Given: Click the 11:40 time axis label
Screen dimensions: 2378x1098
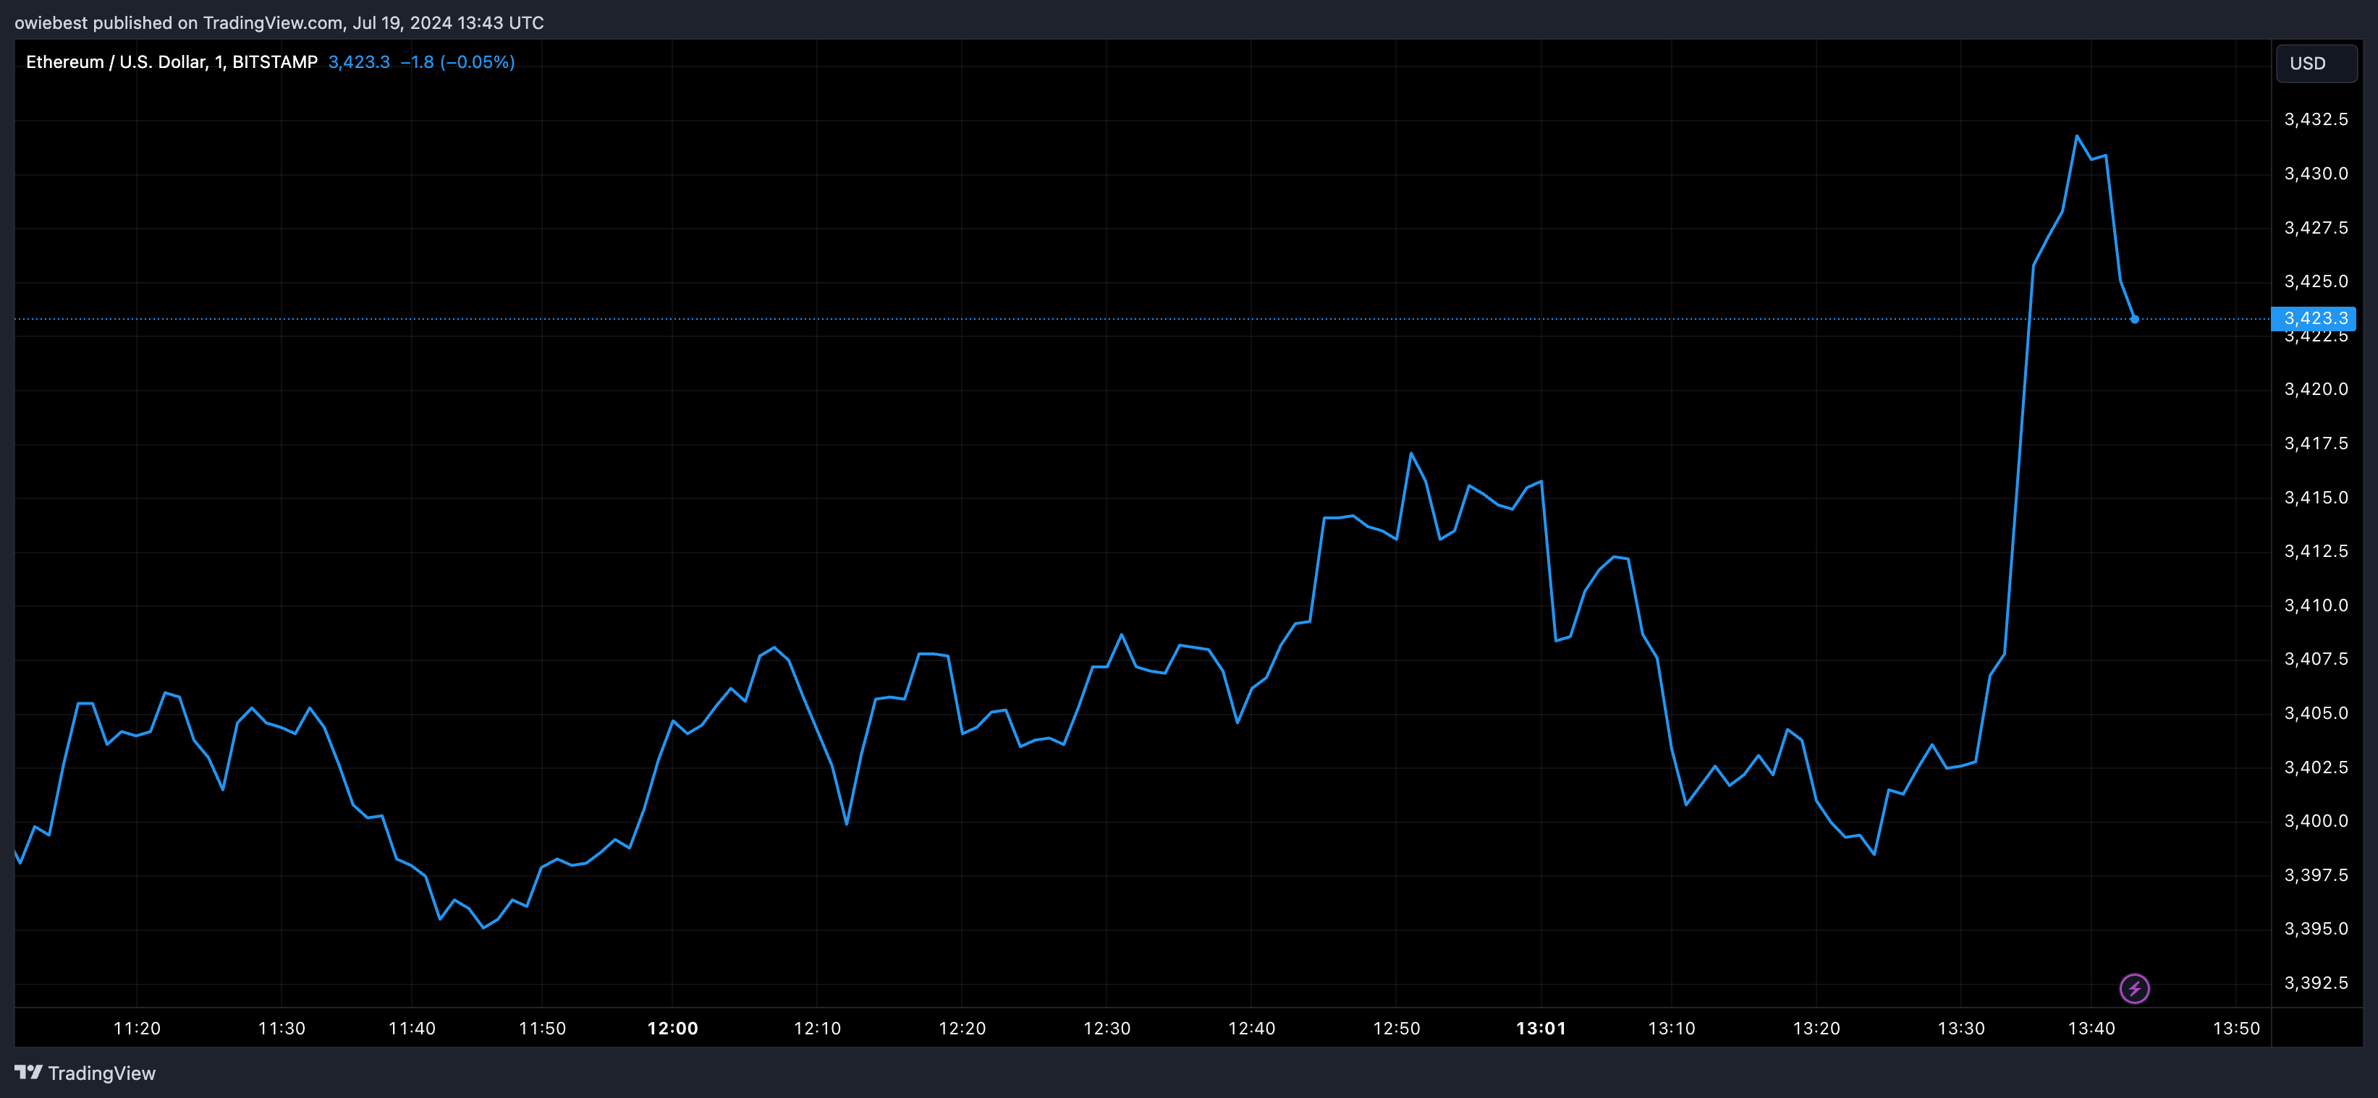Looking at the screenshot, I should (412, 1028).
